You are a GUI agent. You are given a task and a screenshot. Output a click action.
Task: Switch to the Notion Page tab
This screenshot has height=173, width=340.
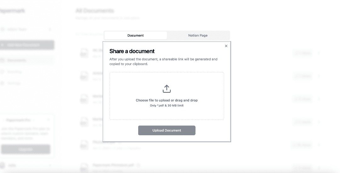(x=198, y=36)
